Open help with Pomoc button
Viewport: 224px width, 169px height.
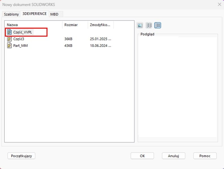[205, 156]
